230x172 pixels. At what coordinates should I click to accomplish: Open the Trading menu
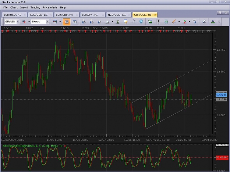35,7
